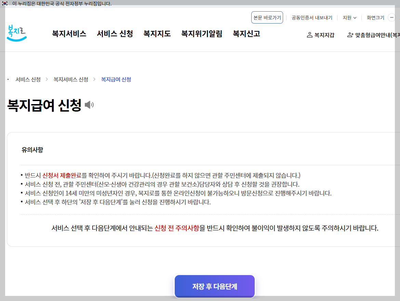Click the 본문 바로가기 button
The height and width of the screenshot is (301, 400).
click(x=267, y=17)
